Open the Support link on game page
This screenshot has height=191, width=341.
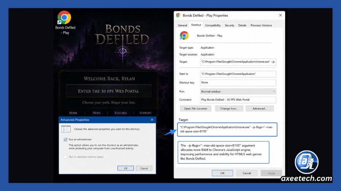coord(145,113)
